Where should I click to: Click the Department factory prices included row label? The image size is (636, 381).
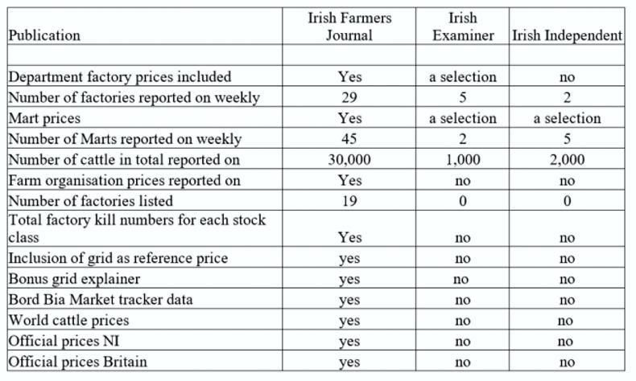pos(119,77)
